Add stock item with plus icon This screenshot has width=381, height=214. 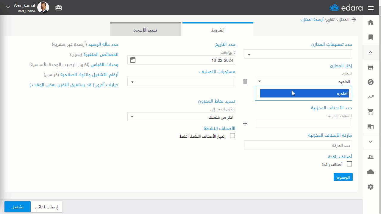click(x=245, y=124)
